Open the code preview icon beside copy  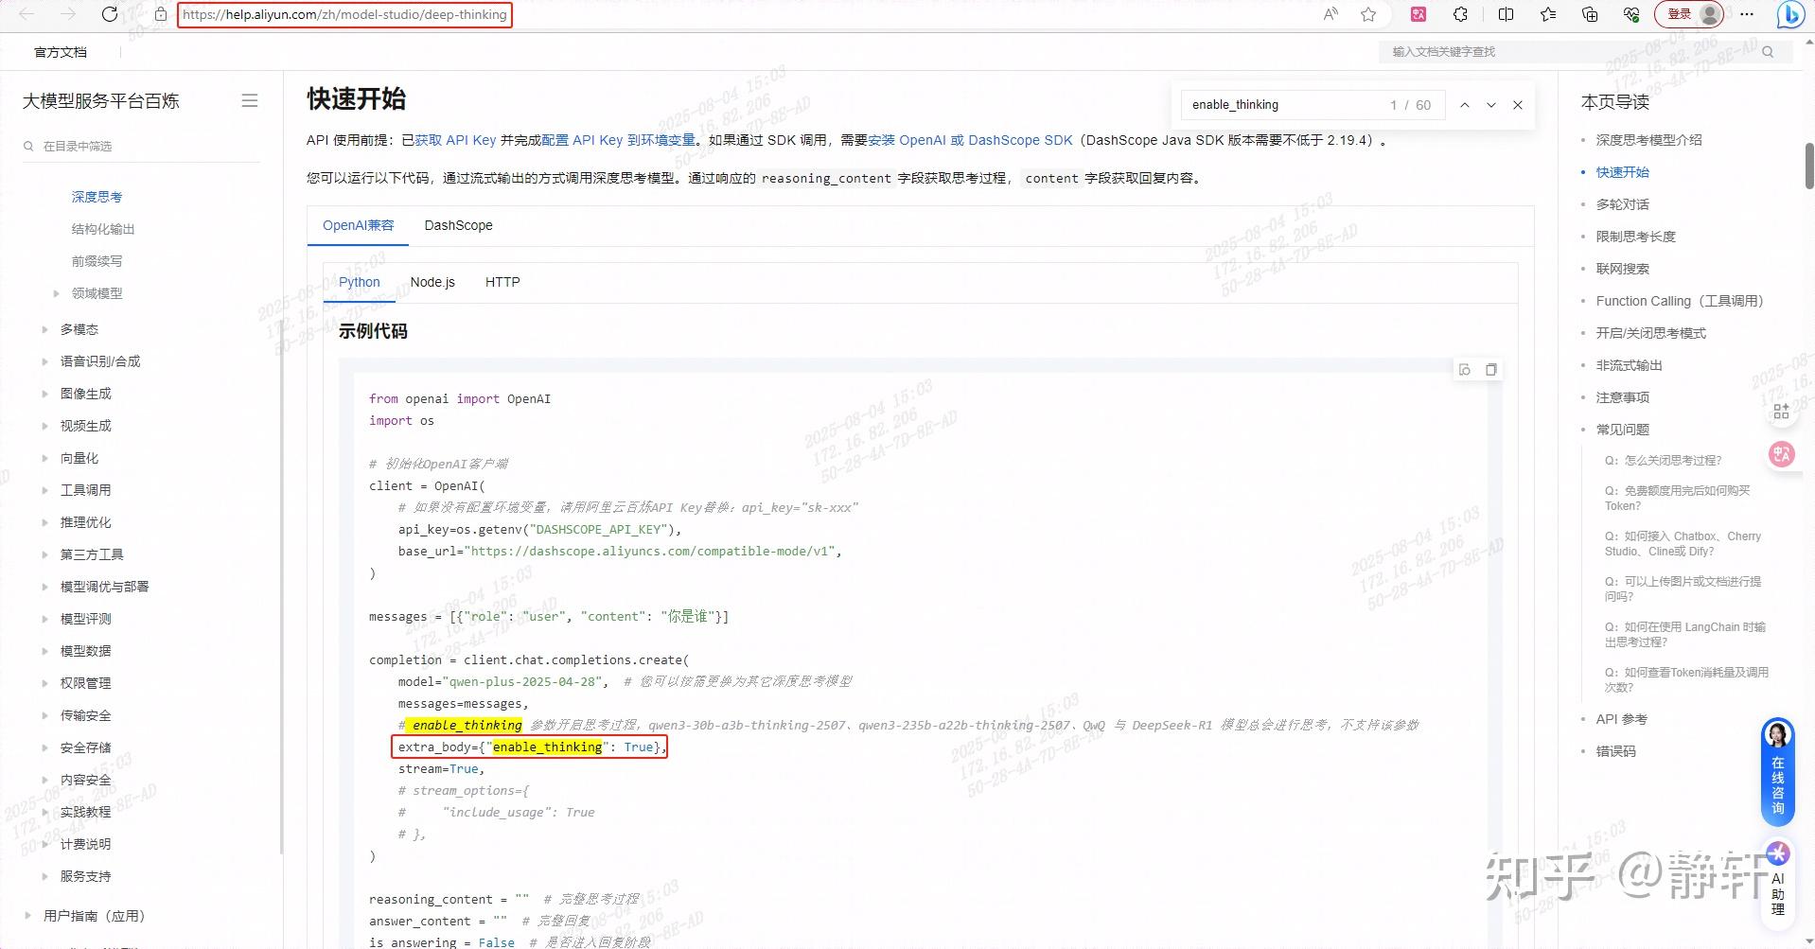point(1465,369)
